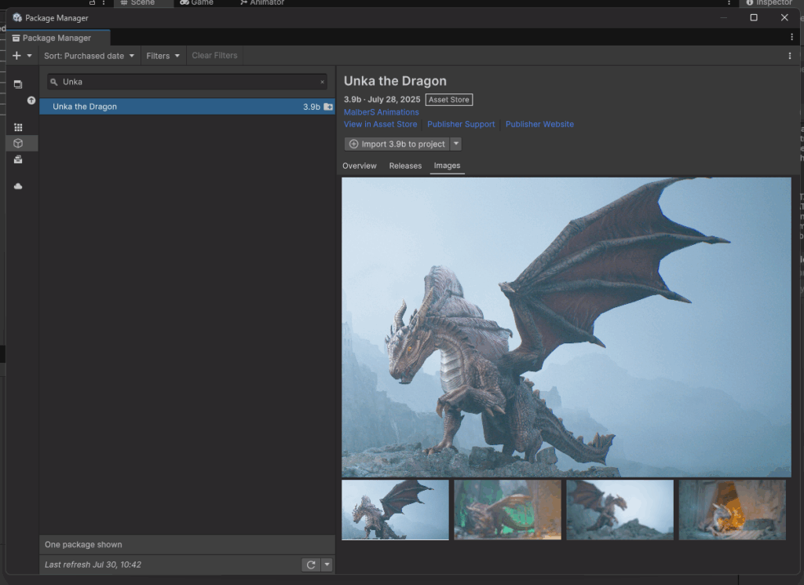Select the thumbnail with the orange fire-lit dragon
804x585 pixels.
tap(733, 510)
